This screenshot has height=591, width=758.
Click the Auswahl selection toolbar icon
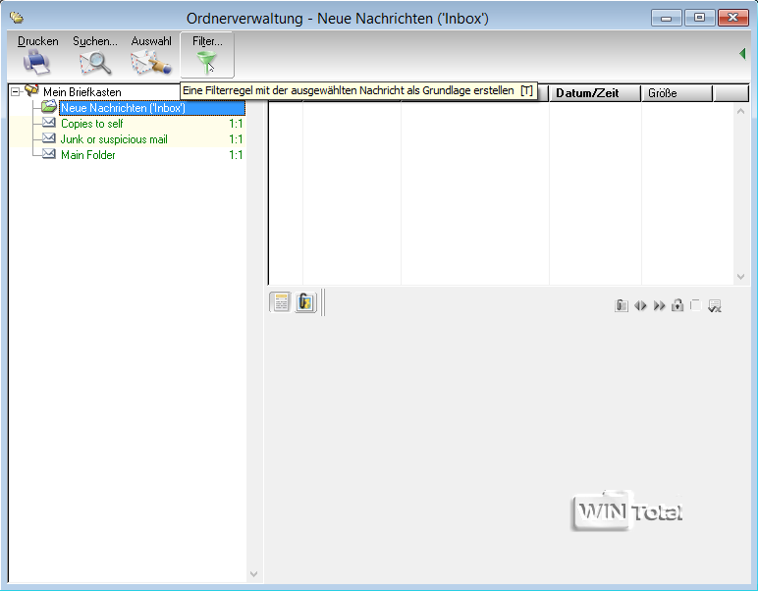[x=151, y=62]
